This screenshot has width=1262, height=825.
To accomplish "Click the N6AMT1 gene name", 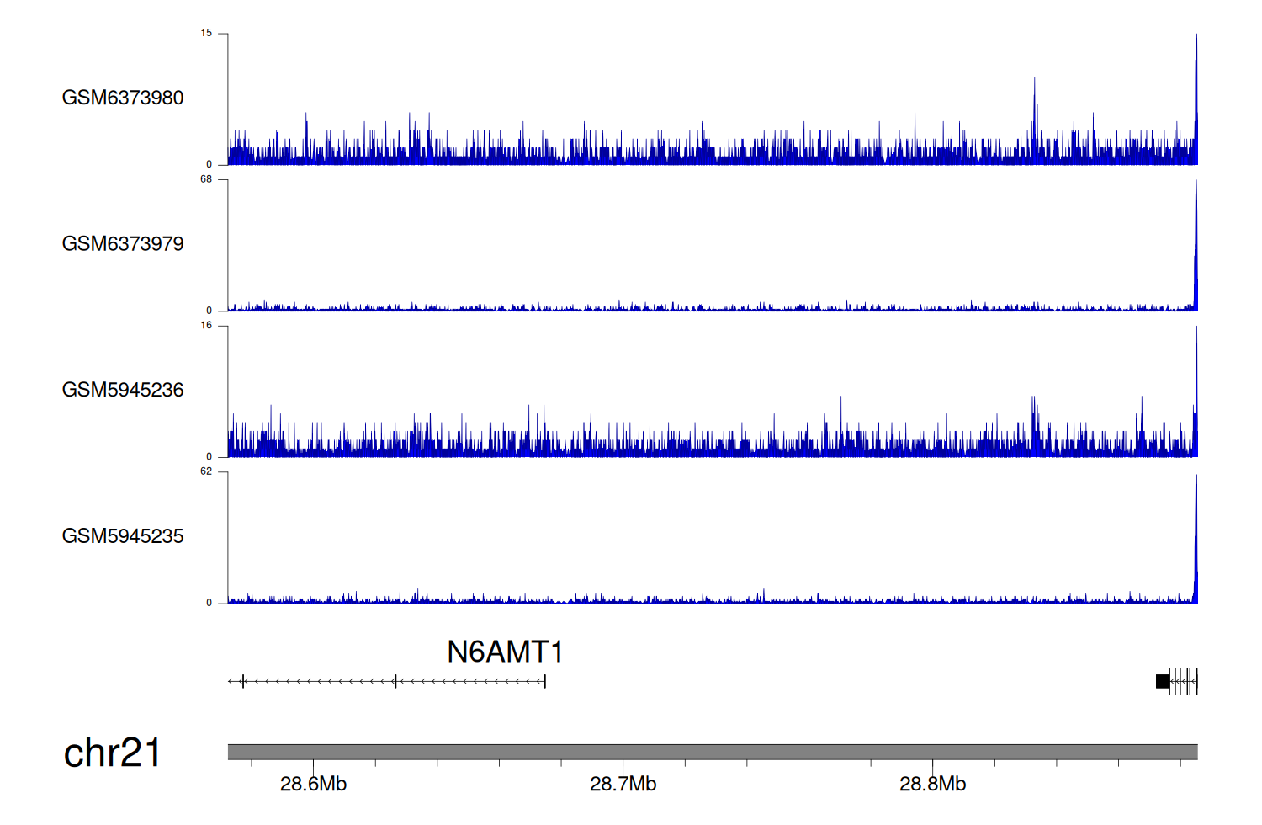I will [505, 652].
